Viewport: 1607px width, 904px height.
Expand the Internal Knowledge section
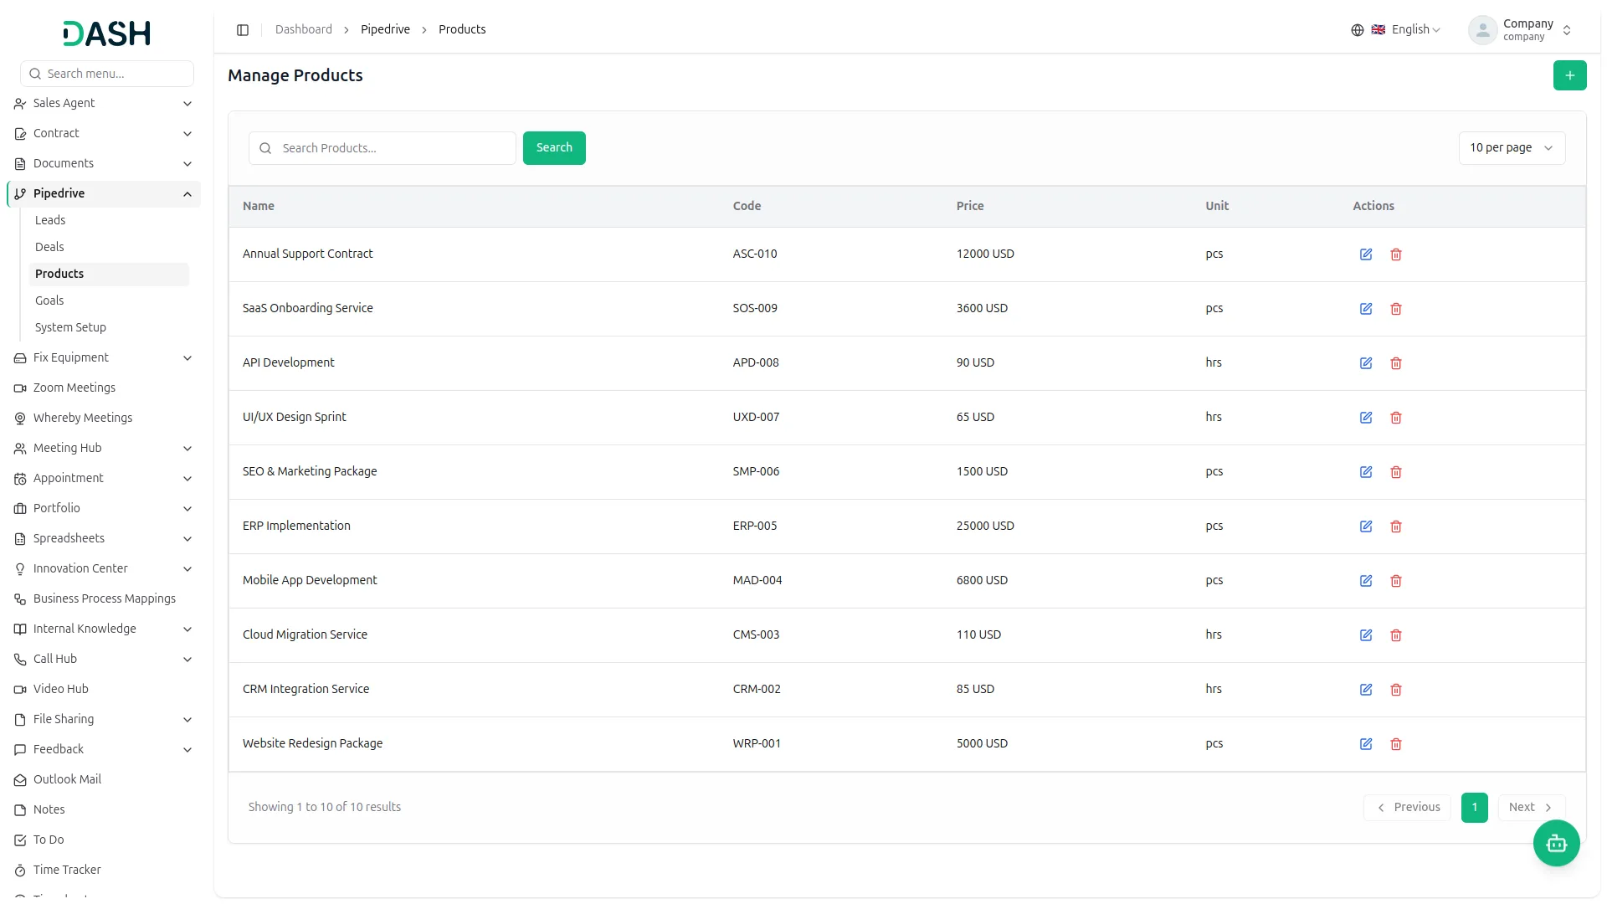coord(104,629)
